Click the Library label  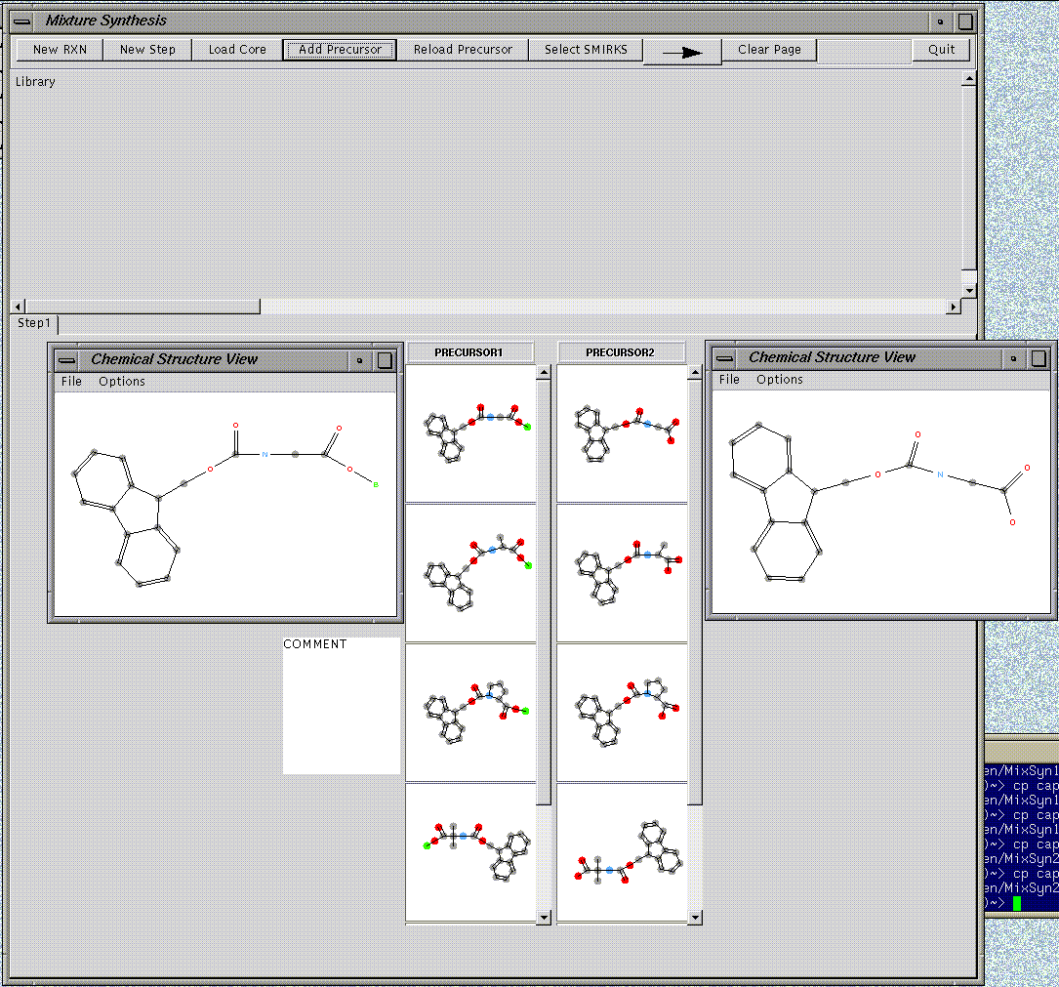(x=35, y=82)
